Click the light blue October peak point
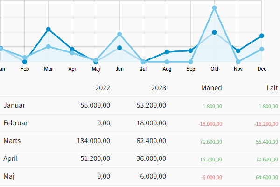The width and height of the screenshot is (280, 187). pos(215,8)
